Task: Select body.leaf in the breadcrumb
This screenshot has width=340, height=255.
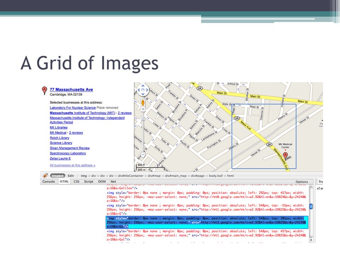Action: pos(216,176)
